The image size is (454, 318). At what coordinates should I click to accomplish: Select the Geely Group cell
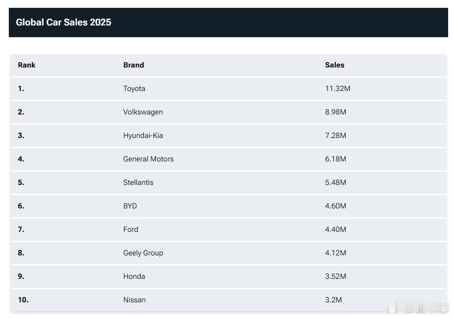pyautogui.click(x=143, y=253)
